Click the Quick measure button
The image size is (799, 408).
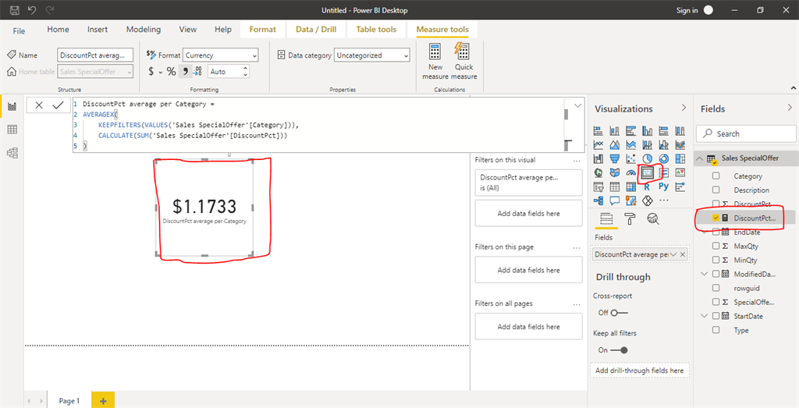tap(463, 62)
